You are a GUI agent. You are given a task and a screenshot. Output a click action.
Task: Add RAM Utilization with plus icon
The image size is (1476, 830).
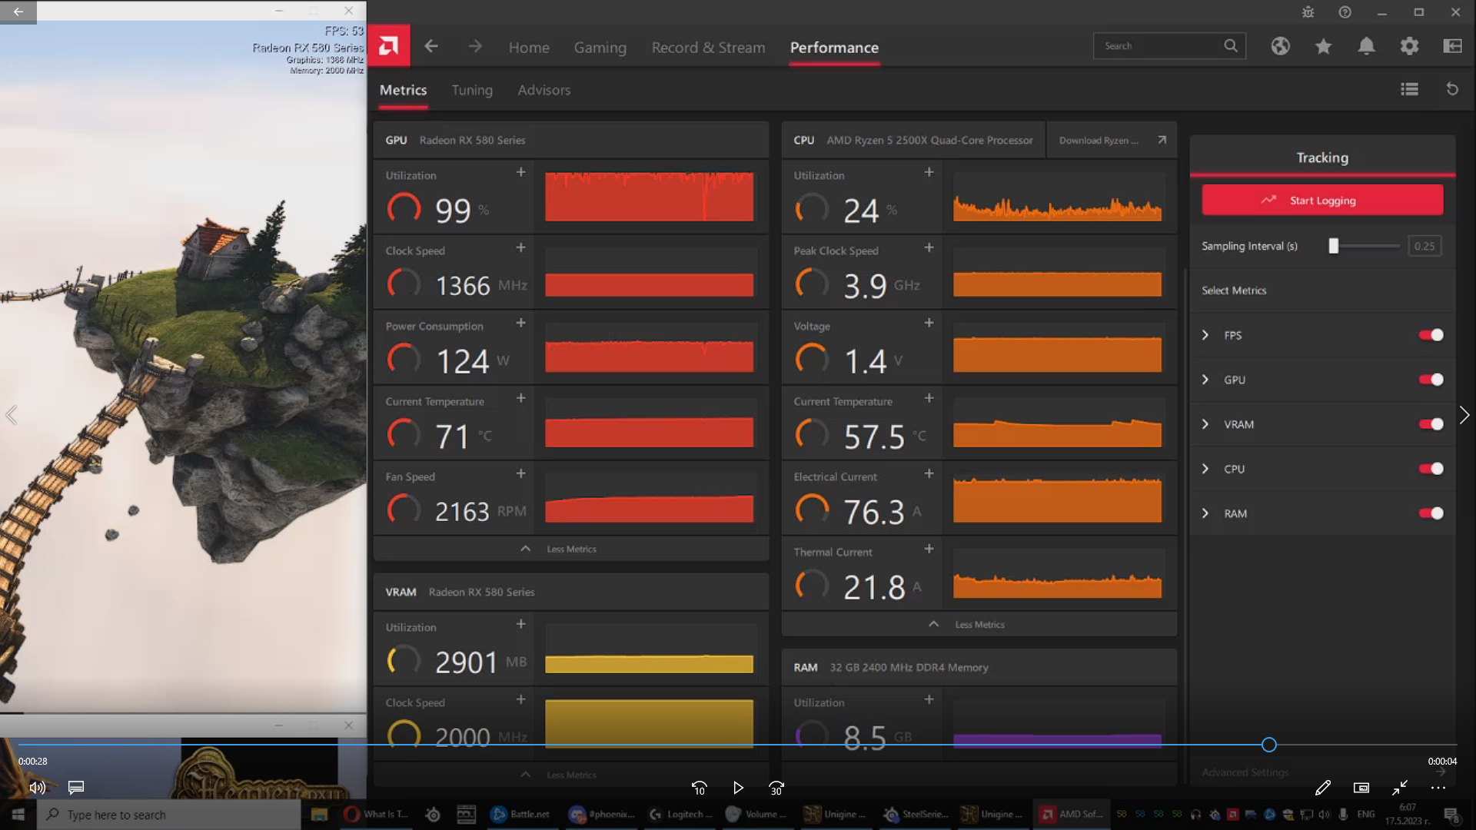tap(929, 699)
